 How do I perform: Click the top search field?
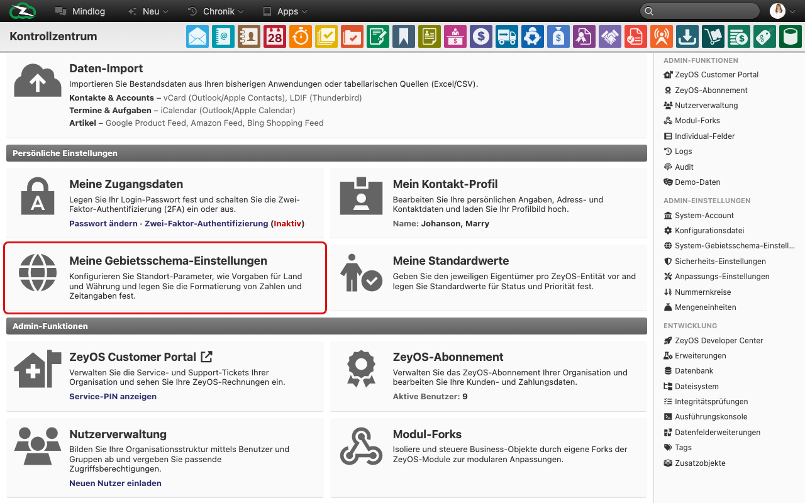(x=699, y=11)
